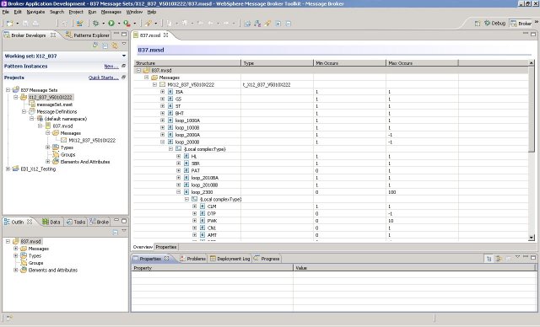Click the New wizard toolbar icon
540x327 pixels.
[9, 24]
